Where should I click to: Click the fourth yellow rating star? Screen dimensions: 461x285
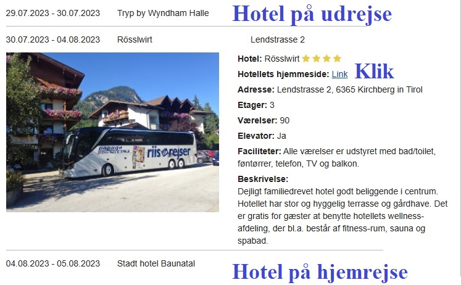pyautogui.click(x=337, y=59)
